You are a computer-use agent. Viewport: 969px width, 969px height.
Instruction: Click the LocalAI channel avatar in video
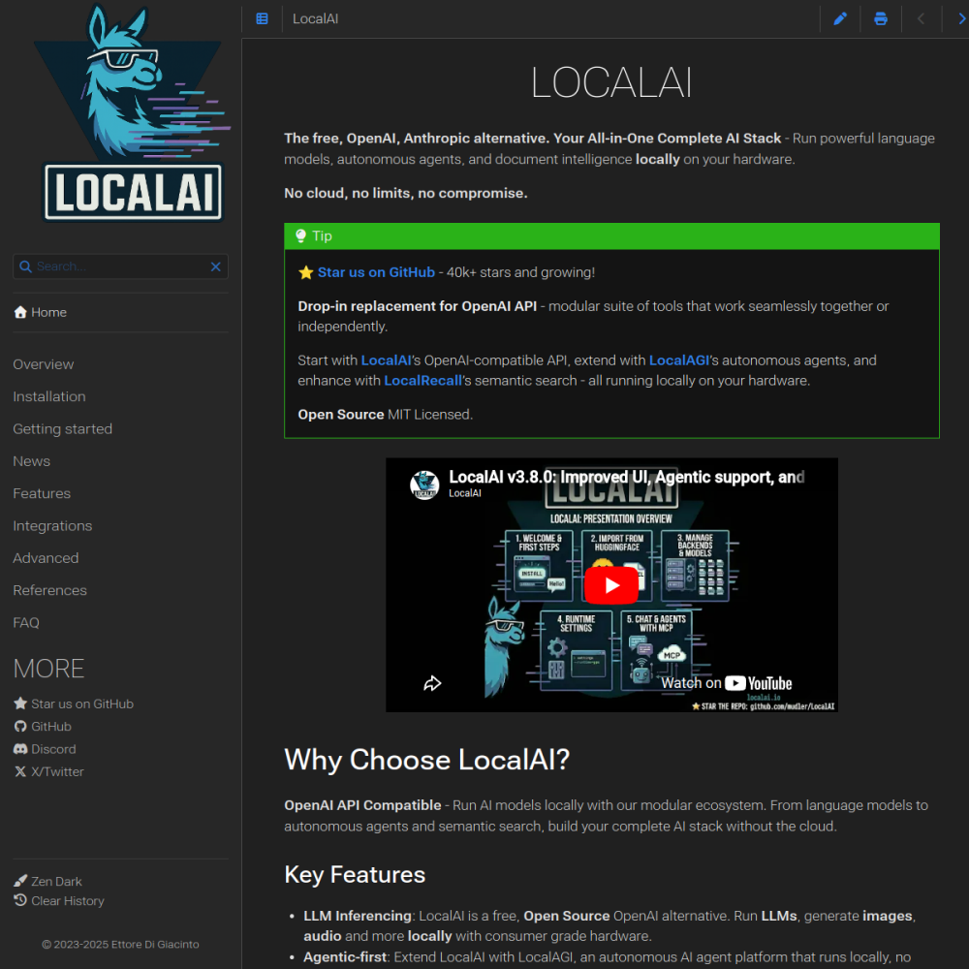click(x=424, y=484)
